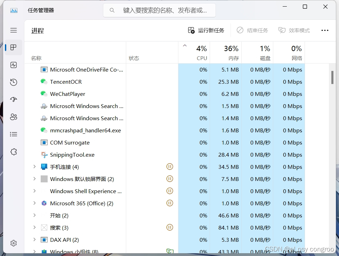The height and width of the screenshot is (256, 339).
Task: Click the WeChatPlayer process icon
Action: coord(44,94)
